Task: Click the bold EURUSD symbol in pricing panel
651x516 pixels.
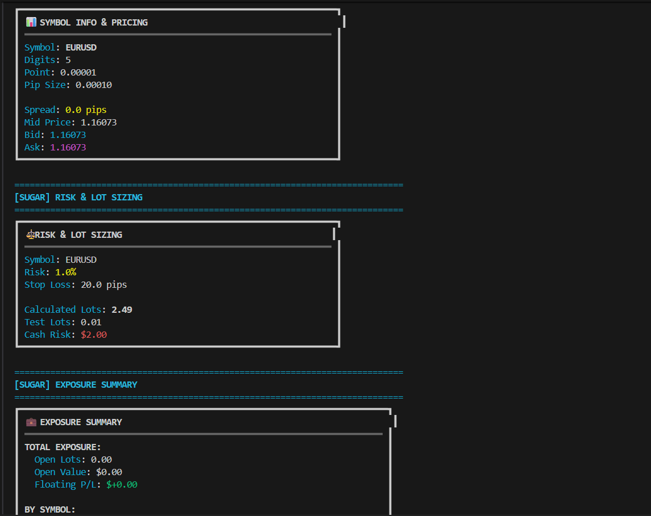Action: click(x=81, y=47)
